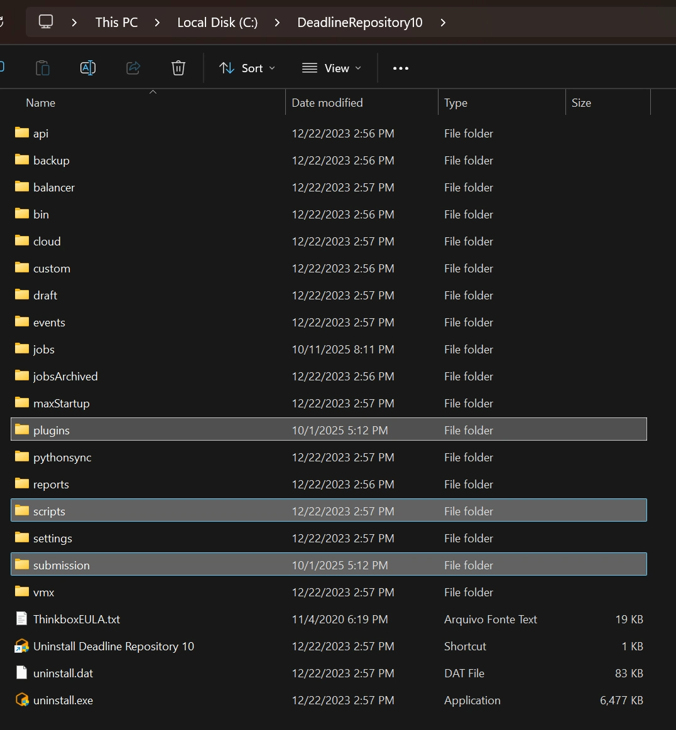Click the Paste clipboard icon
Viewport: 676px width, 730px height.
pyautogui.click(x=43, y=68)
